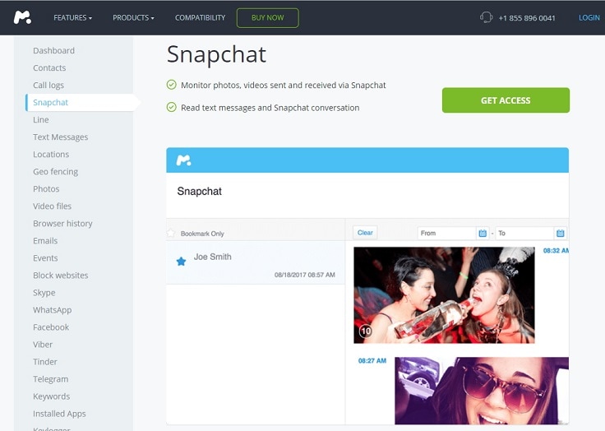Open the Compatibility page
This screenshot has width=605, height=431.
point(200,18)
